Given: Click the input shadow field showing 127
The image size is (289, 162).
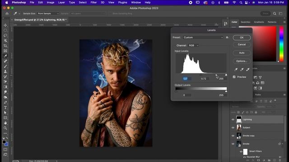Looking at the screenshot, I should [186, 79].
